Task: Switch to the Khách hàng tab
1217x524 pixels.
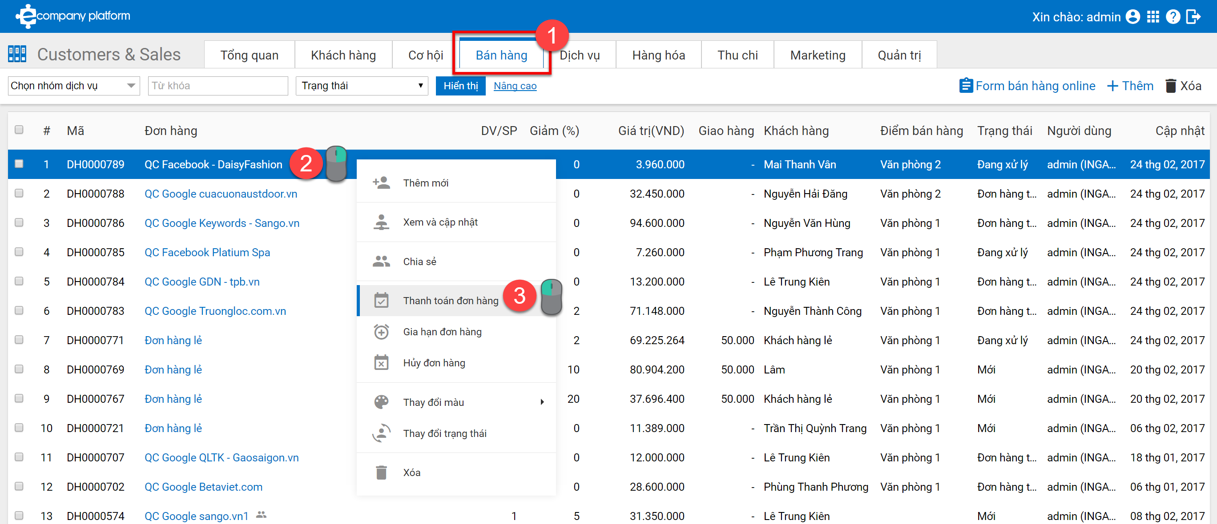Action: 343,55
